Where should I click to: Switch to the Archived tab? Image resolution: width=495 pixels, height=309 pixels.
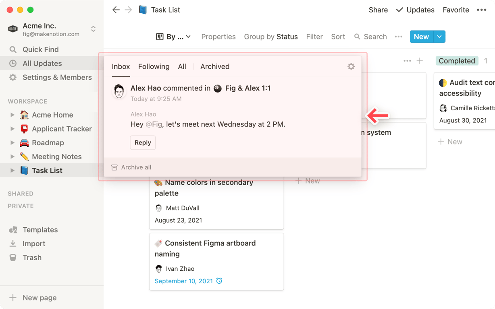[215, 66]
